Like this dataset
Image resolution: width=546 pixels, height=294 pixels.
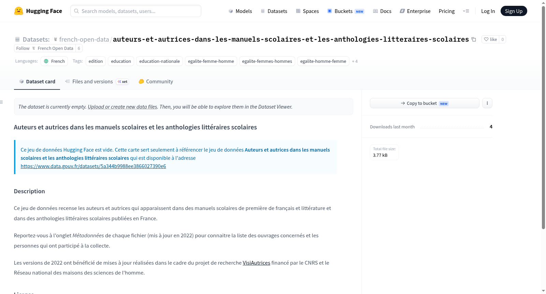coord(490,39)
